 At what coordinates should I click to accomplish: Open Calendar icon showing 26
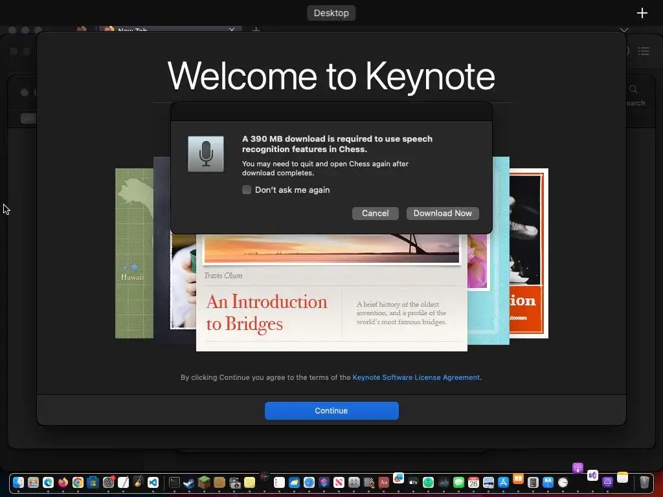(x=473, y=482)
